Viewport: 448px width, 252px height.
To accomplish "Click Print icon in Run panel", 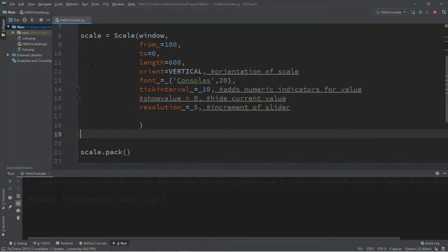I will [18, 211].
